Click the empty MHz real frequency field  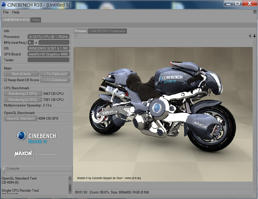[x=54, y=42]
